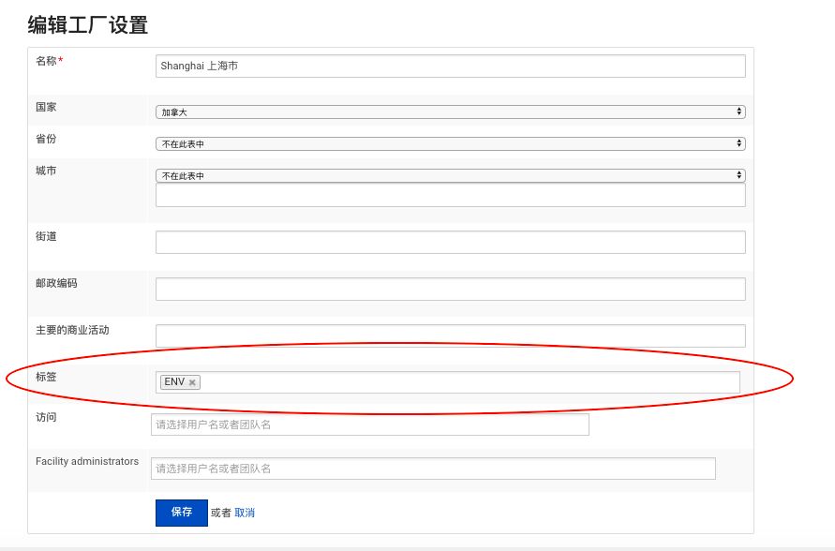
Task: Click the Facility administrators label
Action: [x=87, y=462]
